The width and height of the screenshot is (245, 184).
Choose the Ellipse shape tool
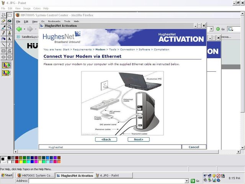tap(3, 57)
